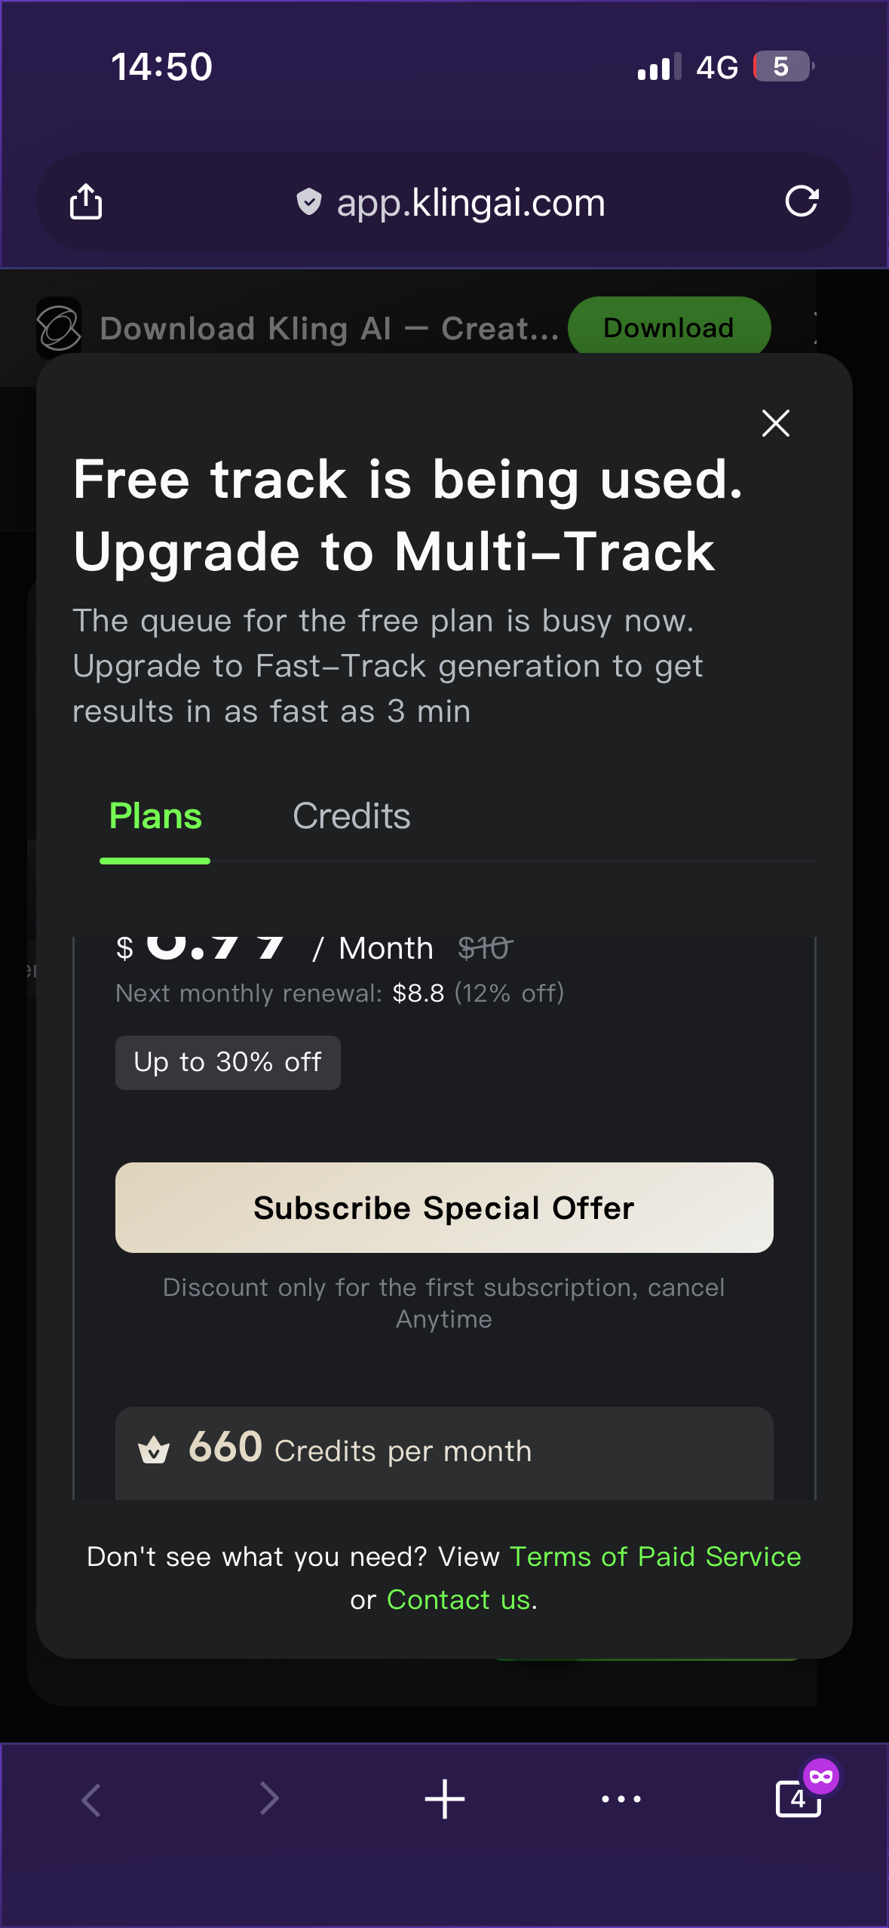The image size is (889, 1928).
Task: Click the crown icon beside 660 credits
Action: click(154, 1450)
